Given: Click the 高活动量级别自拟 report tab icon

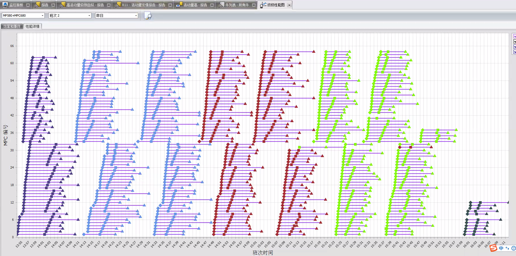Looking at the screenshot, I should click(63, 5).
